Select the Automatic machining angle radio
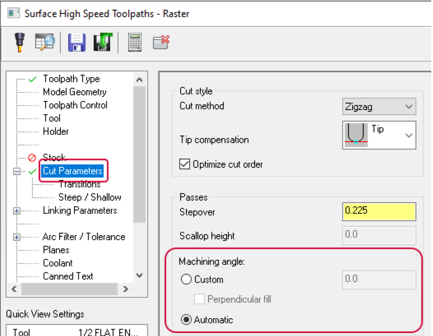The height and width of the screenshot is (336, 433). 186,320
